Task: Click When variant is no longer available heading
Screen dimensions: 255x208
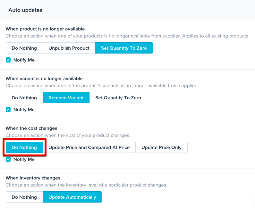Action: (44, 79)
